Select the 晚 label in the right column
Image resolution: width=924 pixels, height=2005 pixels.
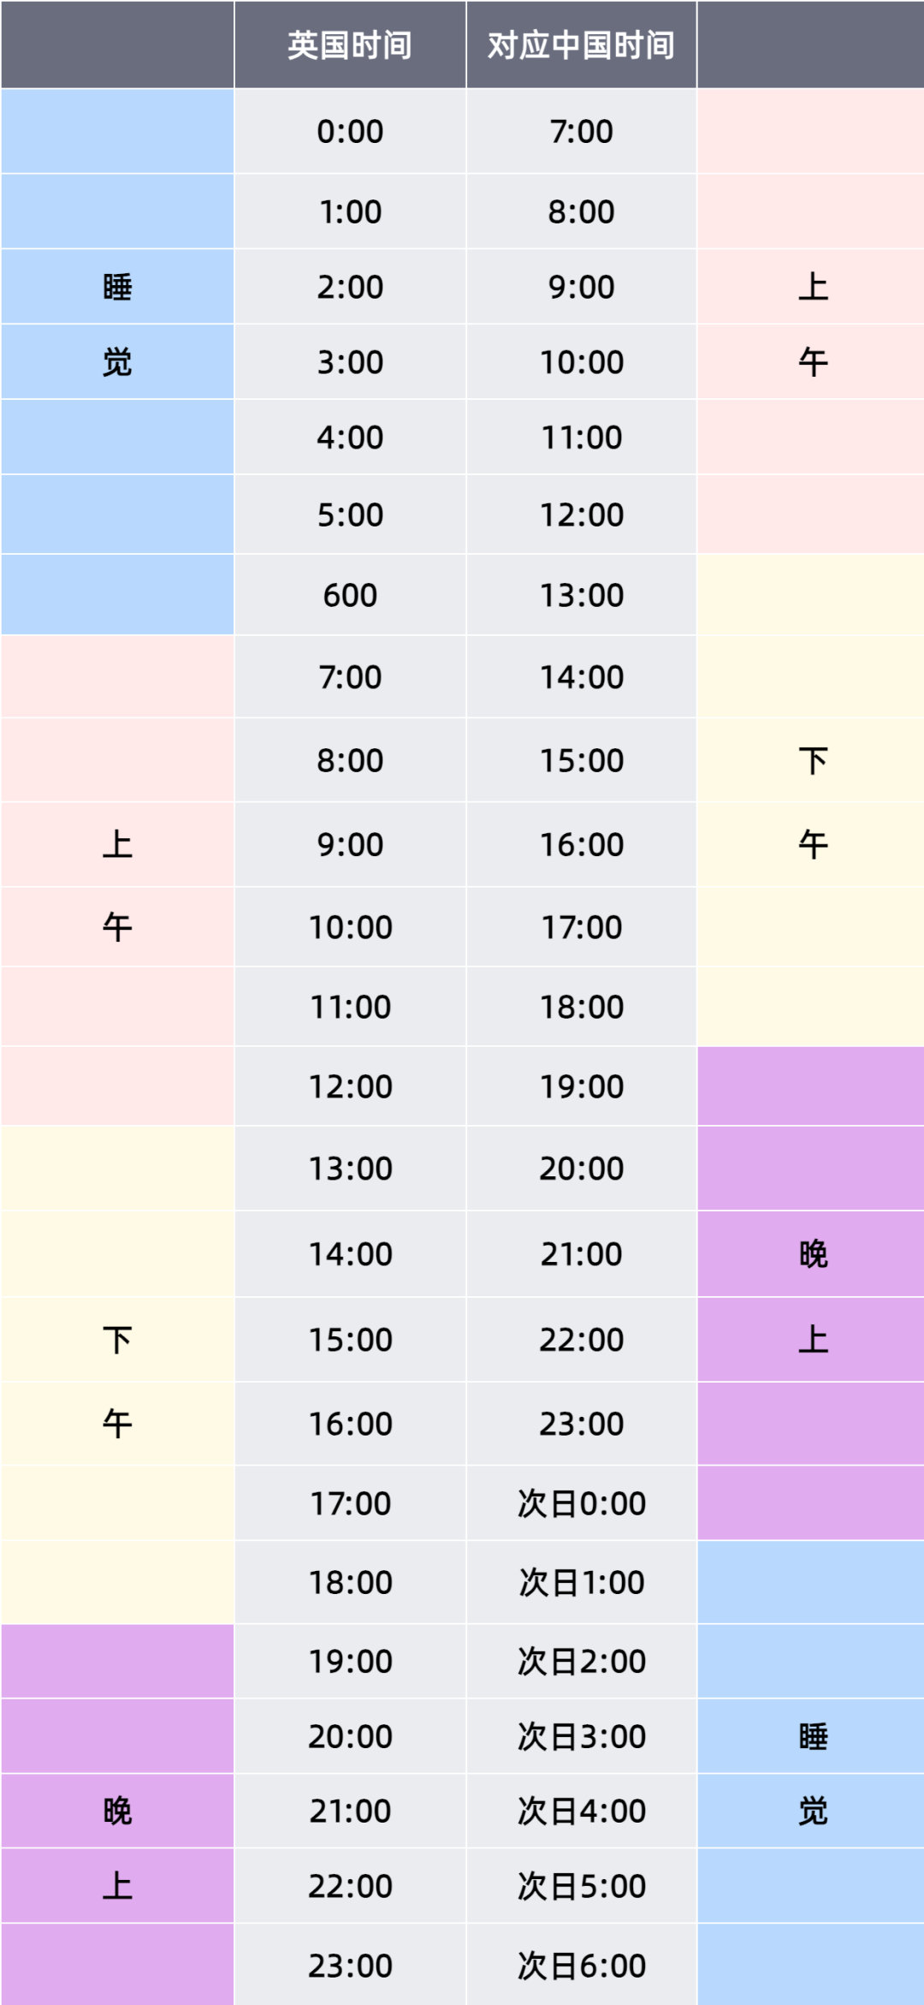coord(813,1254)
